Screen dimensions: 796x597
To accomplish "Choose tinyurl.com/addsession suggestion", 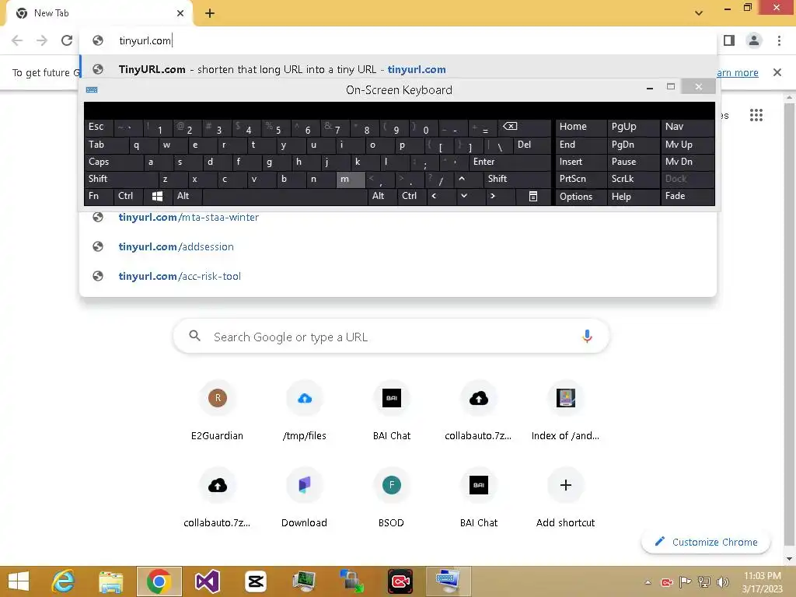I will coord(398,246).
